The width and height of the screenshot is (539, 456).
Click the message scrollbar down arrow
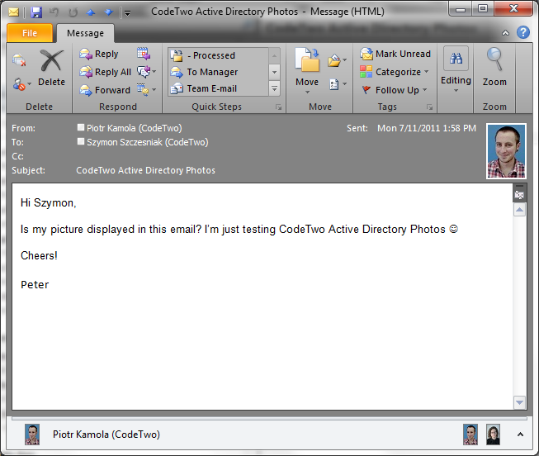519,402
